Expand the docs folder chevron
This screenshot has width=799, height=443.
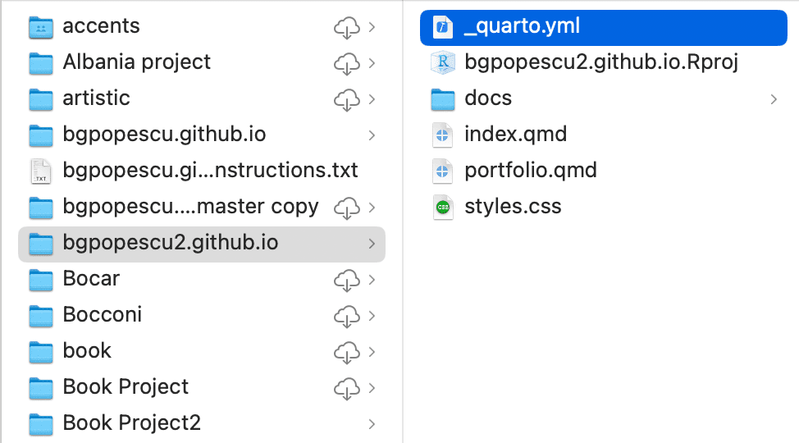tap(774, 98)
